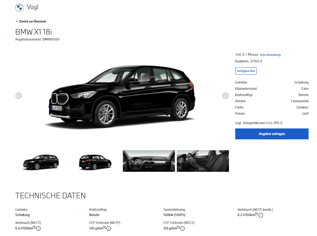The image size is (317, 236).
Task: Select the front-view car thumbnail
Action: [x=41, y=161]
